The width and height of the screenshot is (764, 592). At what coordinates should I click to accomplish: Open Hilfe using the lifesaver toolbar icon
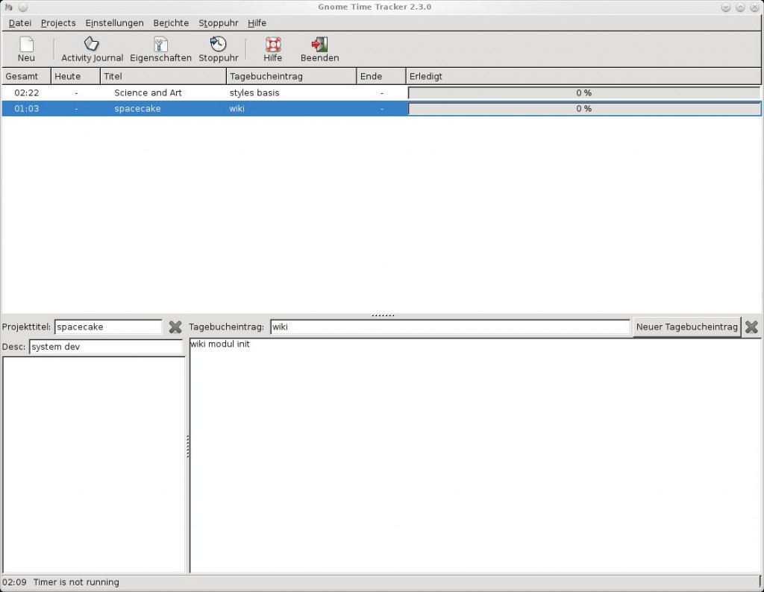[x=272, y=46]
